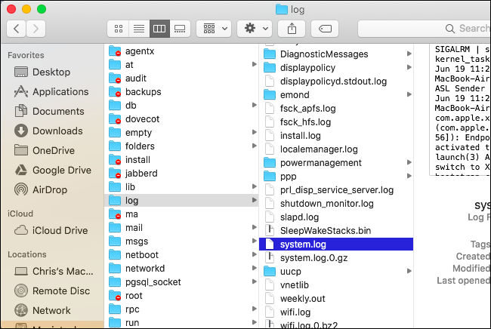Open iCloud Drive in sidebar
This screenshot has height=329, width=491.
(60, 230)
